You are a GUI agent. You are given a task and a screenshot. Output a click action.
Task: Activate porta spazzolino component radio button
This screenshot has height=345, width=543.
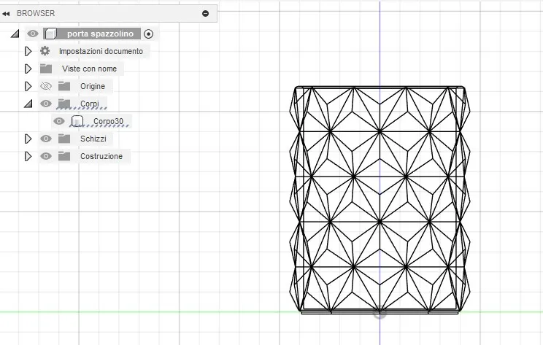(149, 34)
